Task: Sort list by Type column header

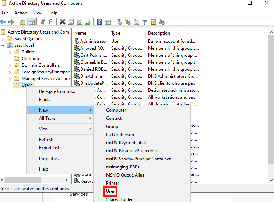Action: click(127, 33)
